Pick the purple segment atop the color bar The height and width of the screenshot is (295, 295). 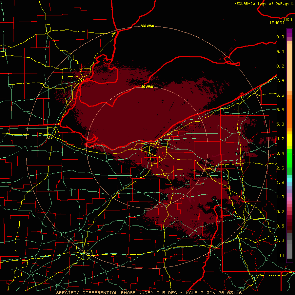coord(289,33)
